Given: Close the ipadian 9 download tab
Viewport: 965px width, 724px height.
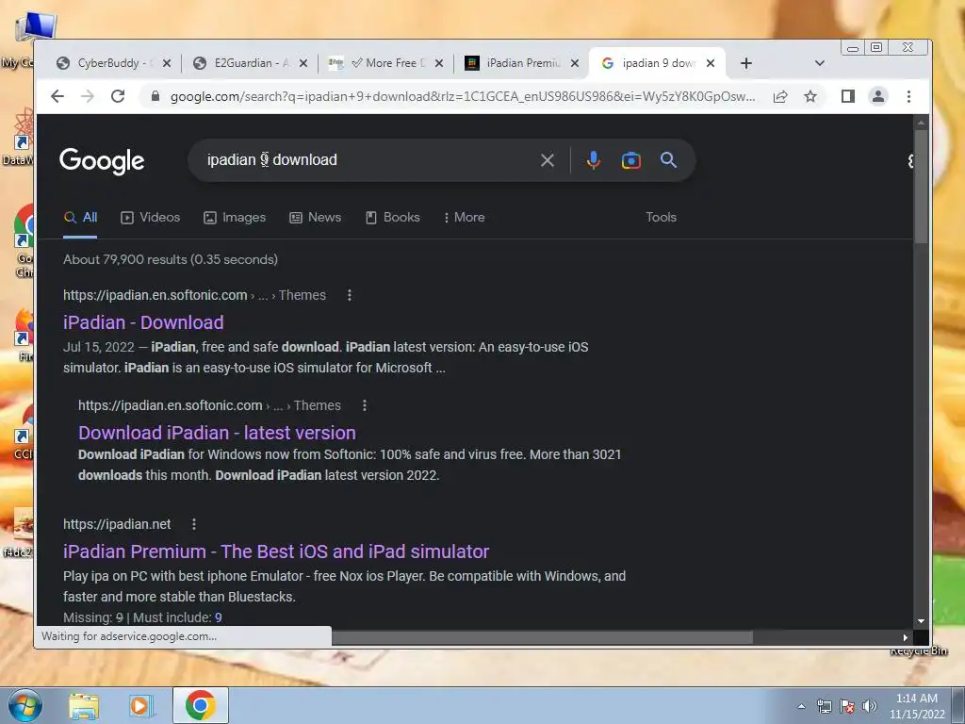Looking at the screenshot, I should [711, 63].
